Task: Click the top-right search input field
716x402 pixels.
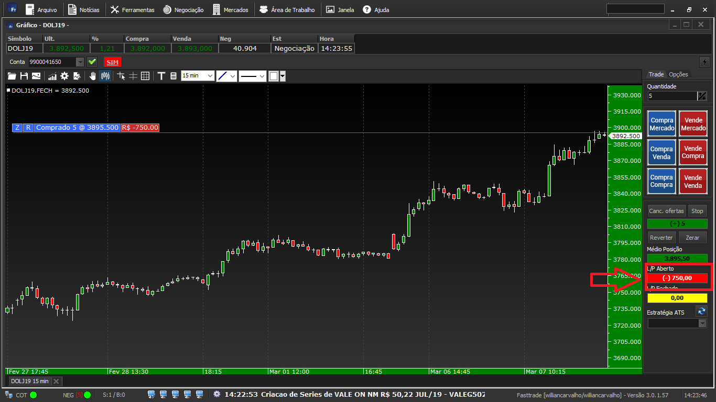Action: (635, 9)
